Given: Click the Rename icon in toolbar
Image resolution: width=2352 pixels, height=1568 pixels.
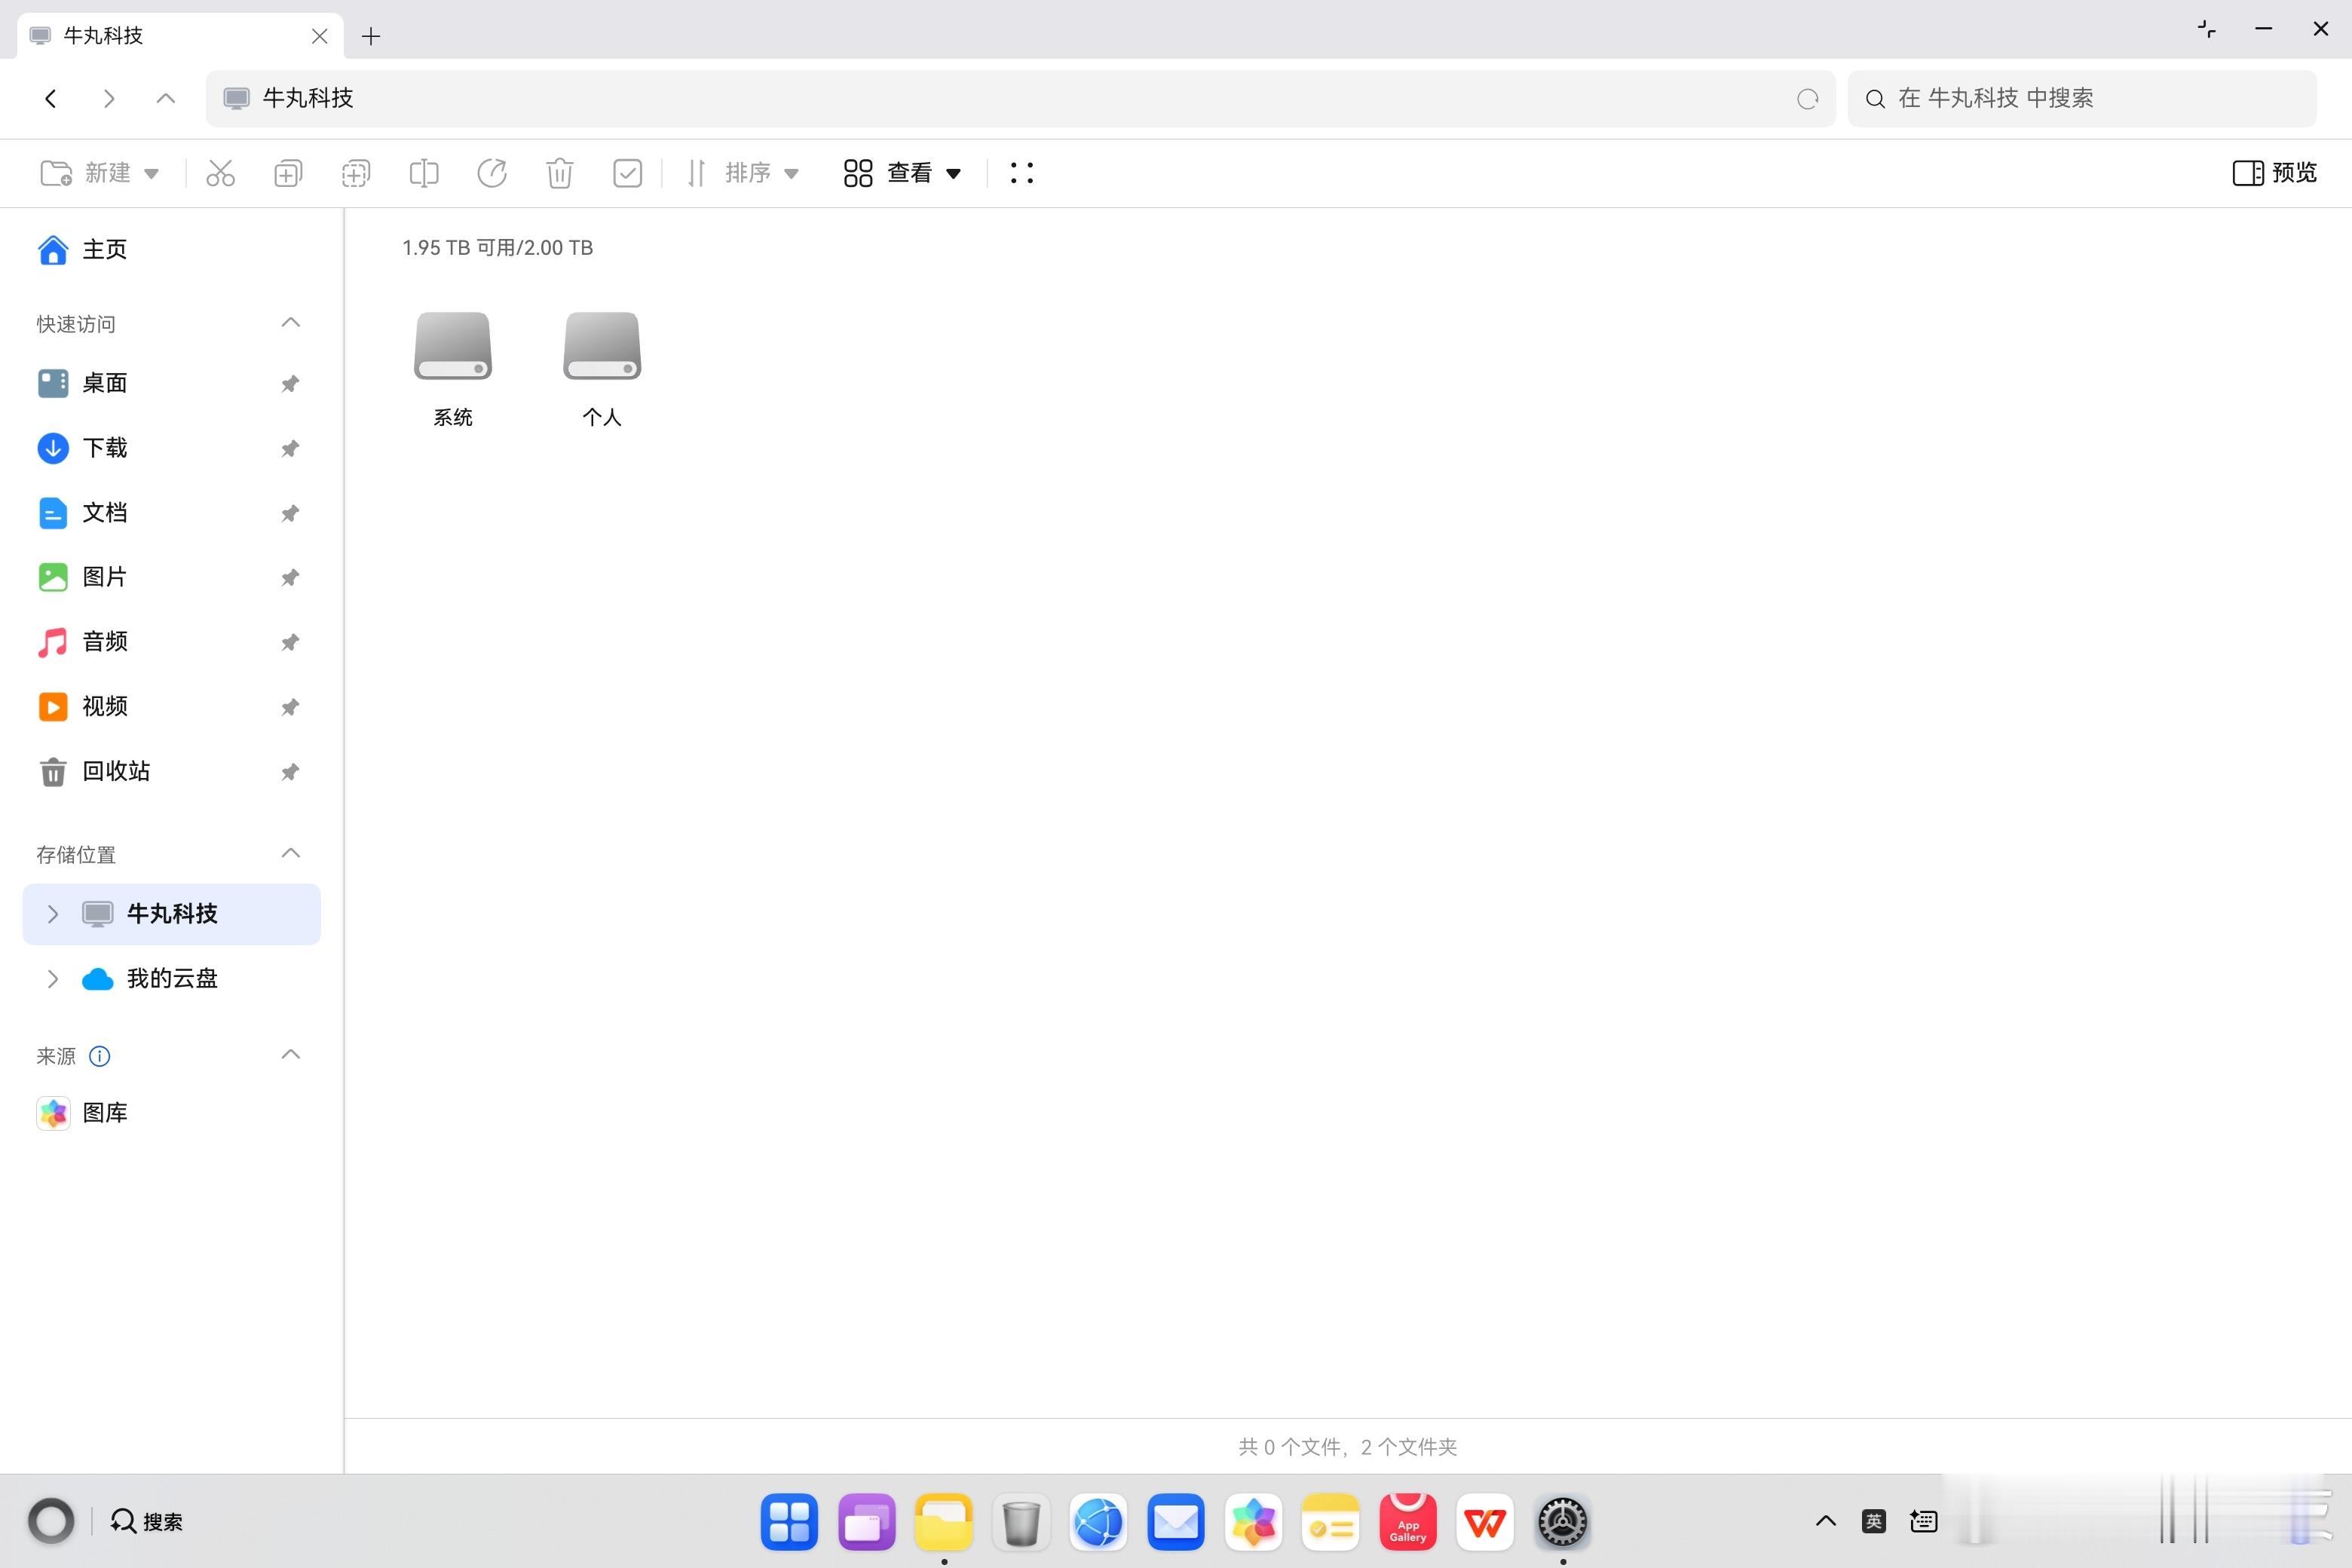Looking at the screenshot, I should [424, 173].
